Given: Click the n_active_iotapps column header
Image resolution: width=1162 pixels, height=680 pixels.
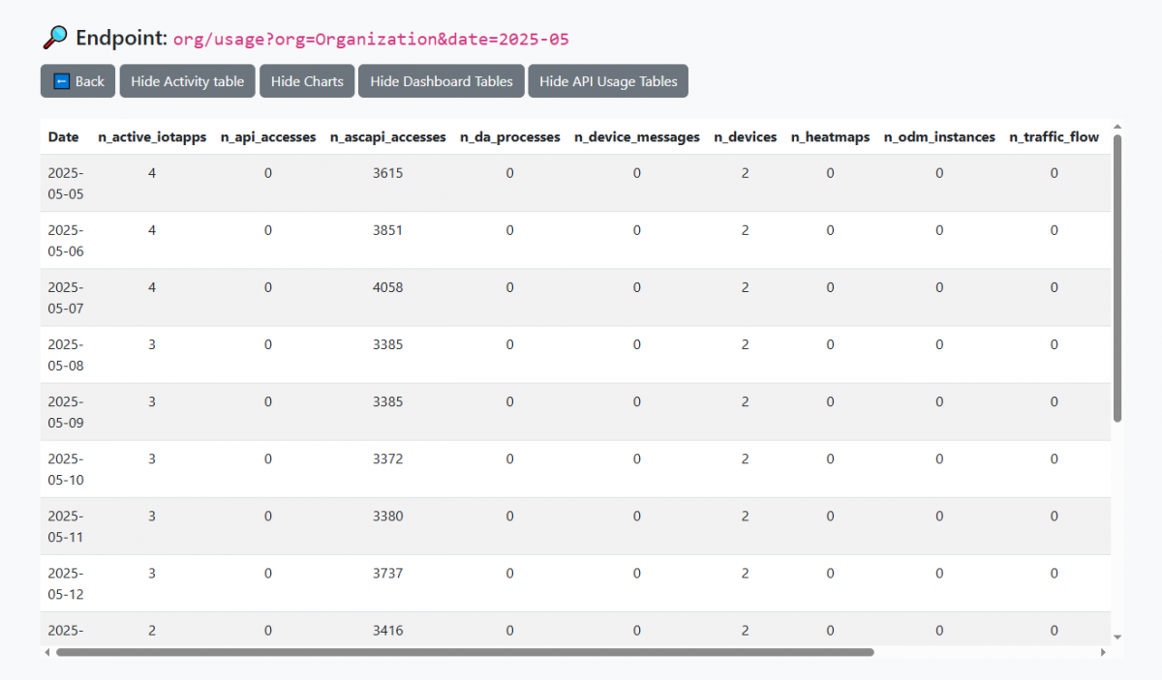Looking at the screenshot, I should tap(152, 137).
